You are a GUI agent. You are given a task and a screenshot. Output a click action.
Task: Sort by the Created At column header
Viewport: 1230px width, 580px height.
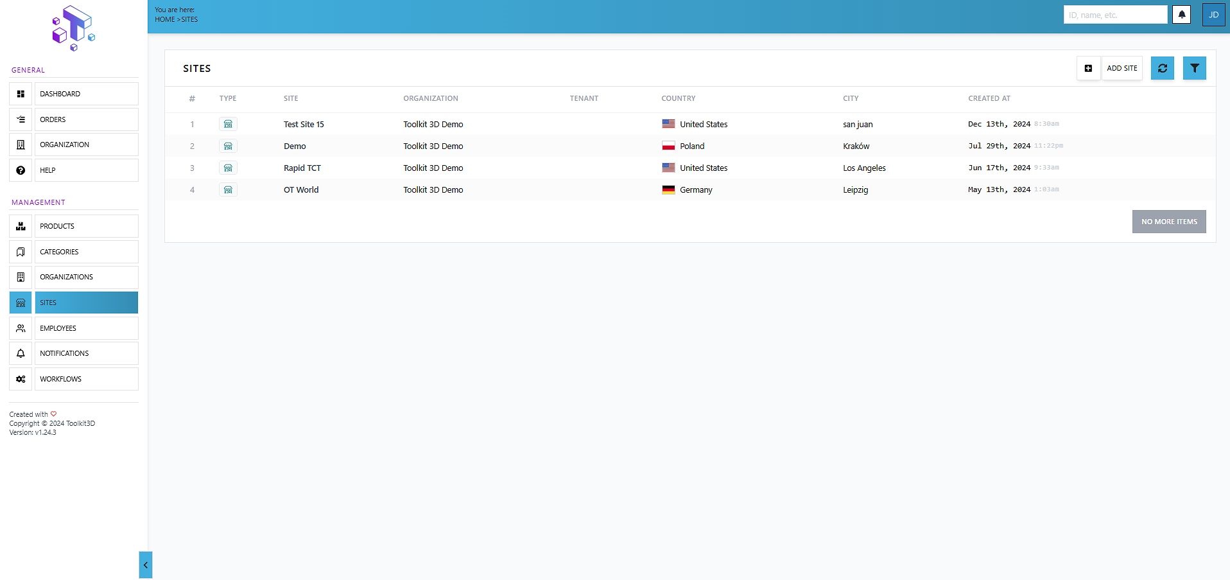point(989,98)
